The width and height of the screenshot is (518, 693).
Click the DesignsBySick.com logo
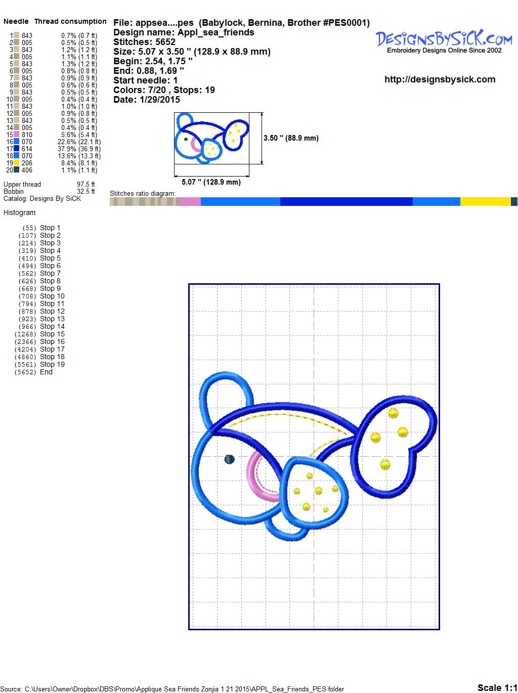(444, 40)
